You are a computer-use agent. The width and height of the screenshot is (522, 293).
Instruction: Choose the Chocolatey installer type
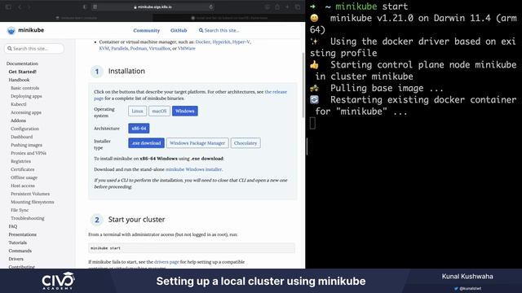coord(246,143)
